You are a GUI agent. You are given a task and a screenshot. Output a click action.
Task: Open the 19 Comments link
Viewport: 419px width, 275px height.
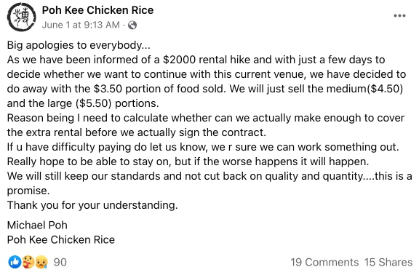(x=324, y=262)
